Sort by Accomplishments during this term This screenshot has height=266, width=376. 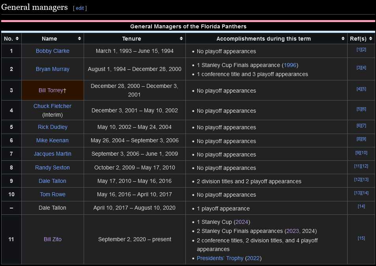pos(343,39)
